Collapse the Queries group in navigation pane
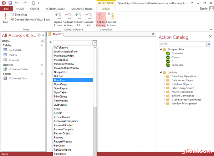 click(41, 65)
